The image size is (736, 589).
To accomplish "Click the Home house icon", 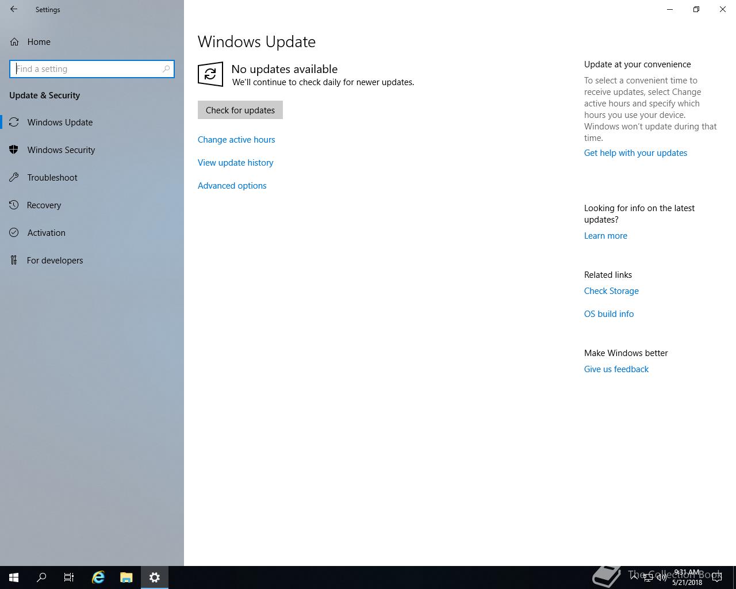I will tap(14, 41).
